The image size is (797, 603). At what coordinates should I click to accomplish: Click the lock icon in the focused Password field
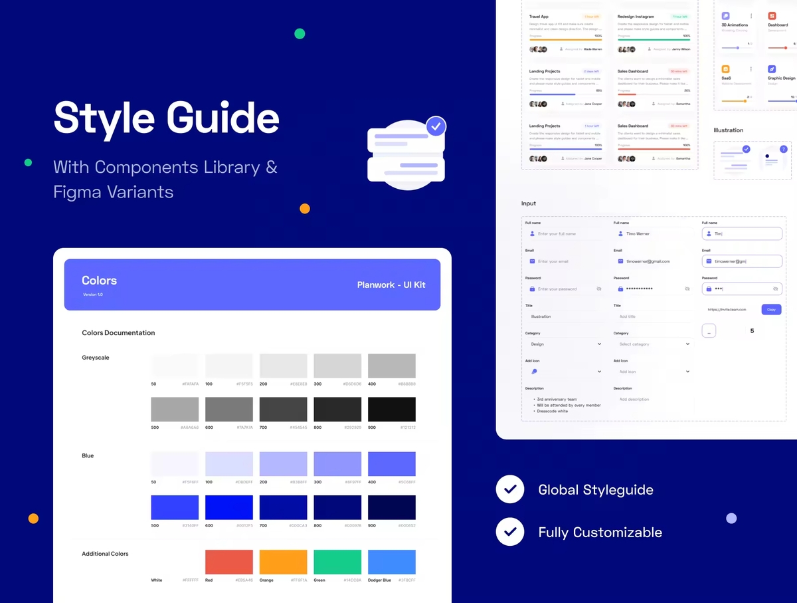point(709,289)
